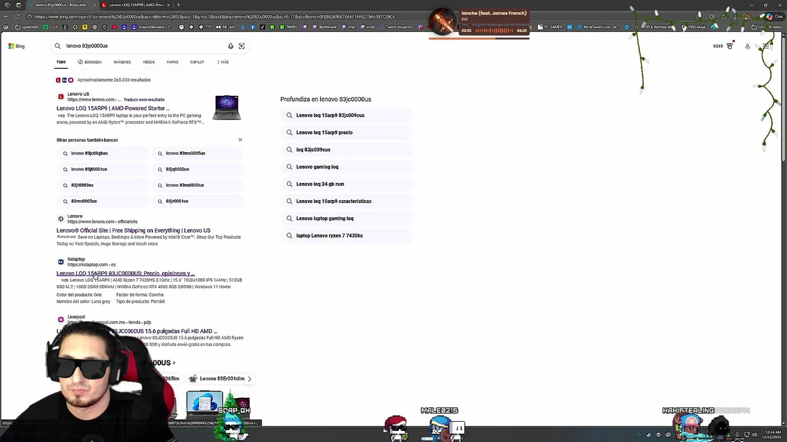
Task: Expand the MÁS search menu
Action: tap(223, 62)
